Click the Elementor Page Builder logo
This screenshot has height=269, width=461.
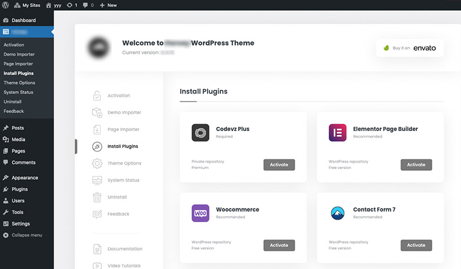[338, 133]
